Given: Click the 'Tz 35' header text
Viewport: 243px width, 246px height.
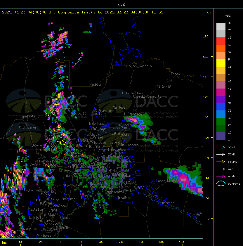Looking at the screenshot, I should click(x=157, y=12).
